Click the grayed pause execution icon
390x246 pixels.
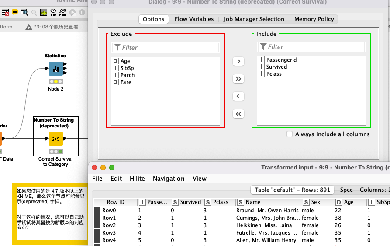(x=82, y=12)
